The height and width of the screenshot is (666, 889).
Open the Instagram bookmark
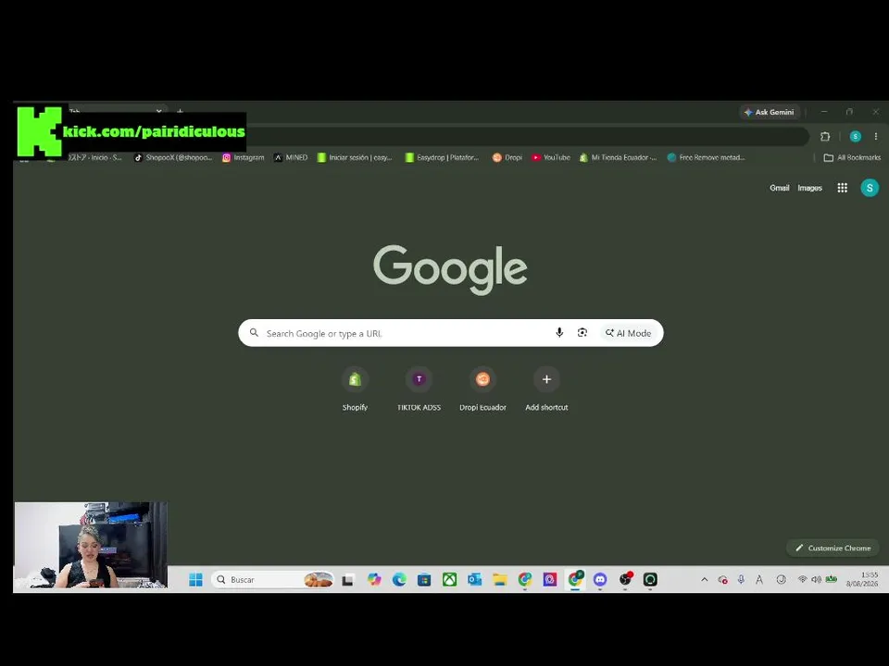click(244, 157)
